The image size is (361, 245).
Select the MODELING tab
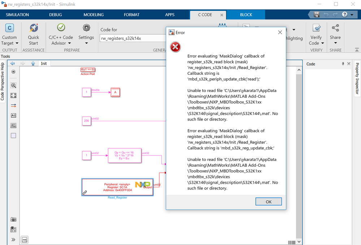point(94,15)
